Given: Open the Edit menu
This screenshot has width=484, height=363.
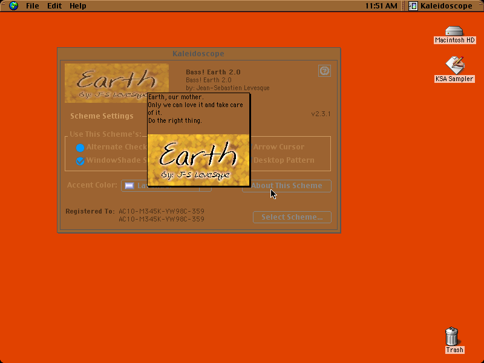Looking at the screenshot, I should [54, 6].
